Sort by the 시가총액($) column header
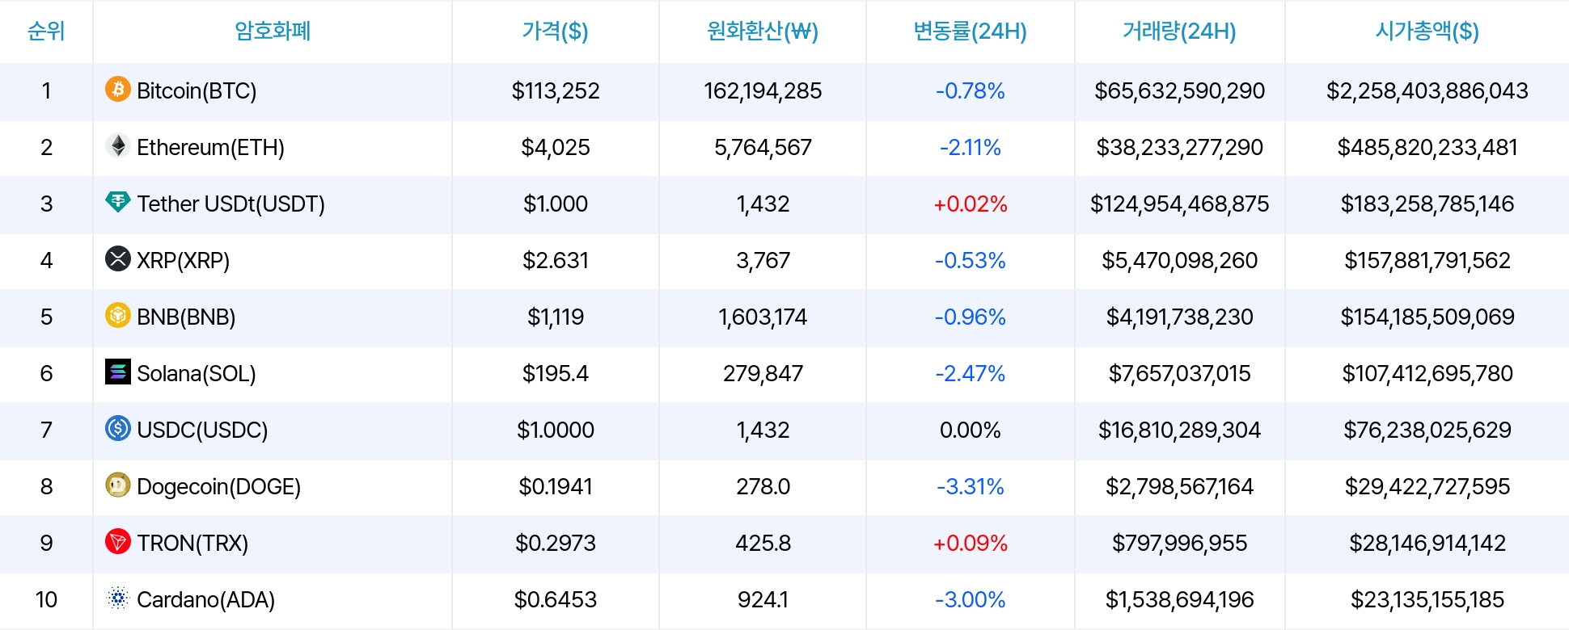1569x630 pixels. [1427, 31]
